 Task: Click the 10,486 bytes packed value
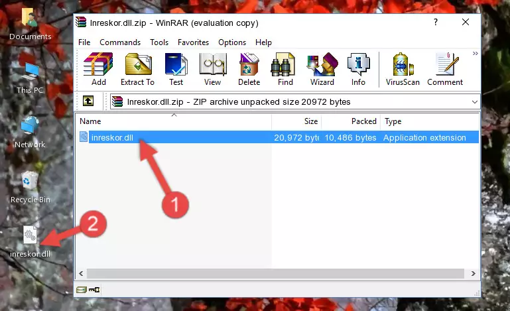coord(350,138)
